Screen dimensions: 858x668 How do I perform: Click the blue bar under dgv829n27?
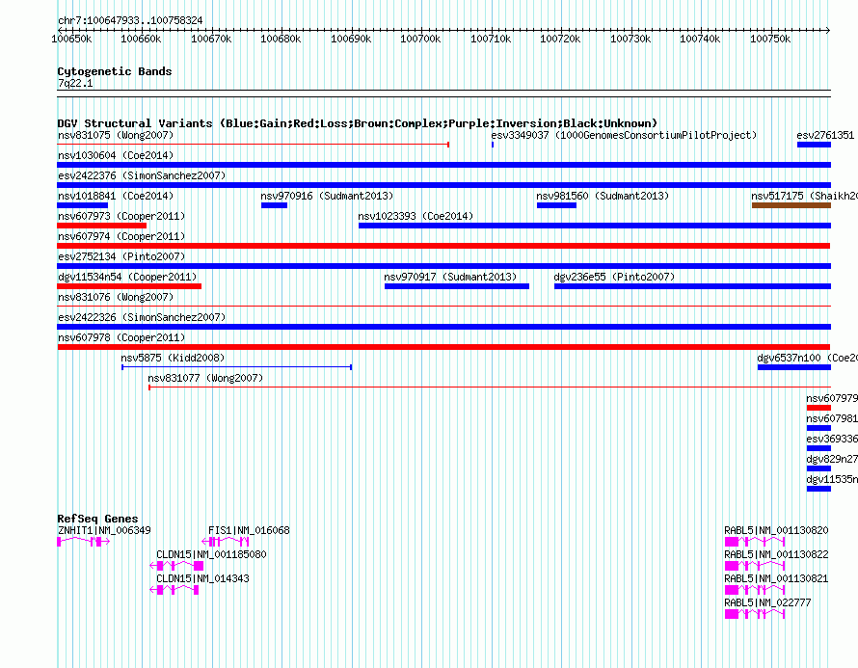tap(818, 468)
